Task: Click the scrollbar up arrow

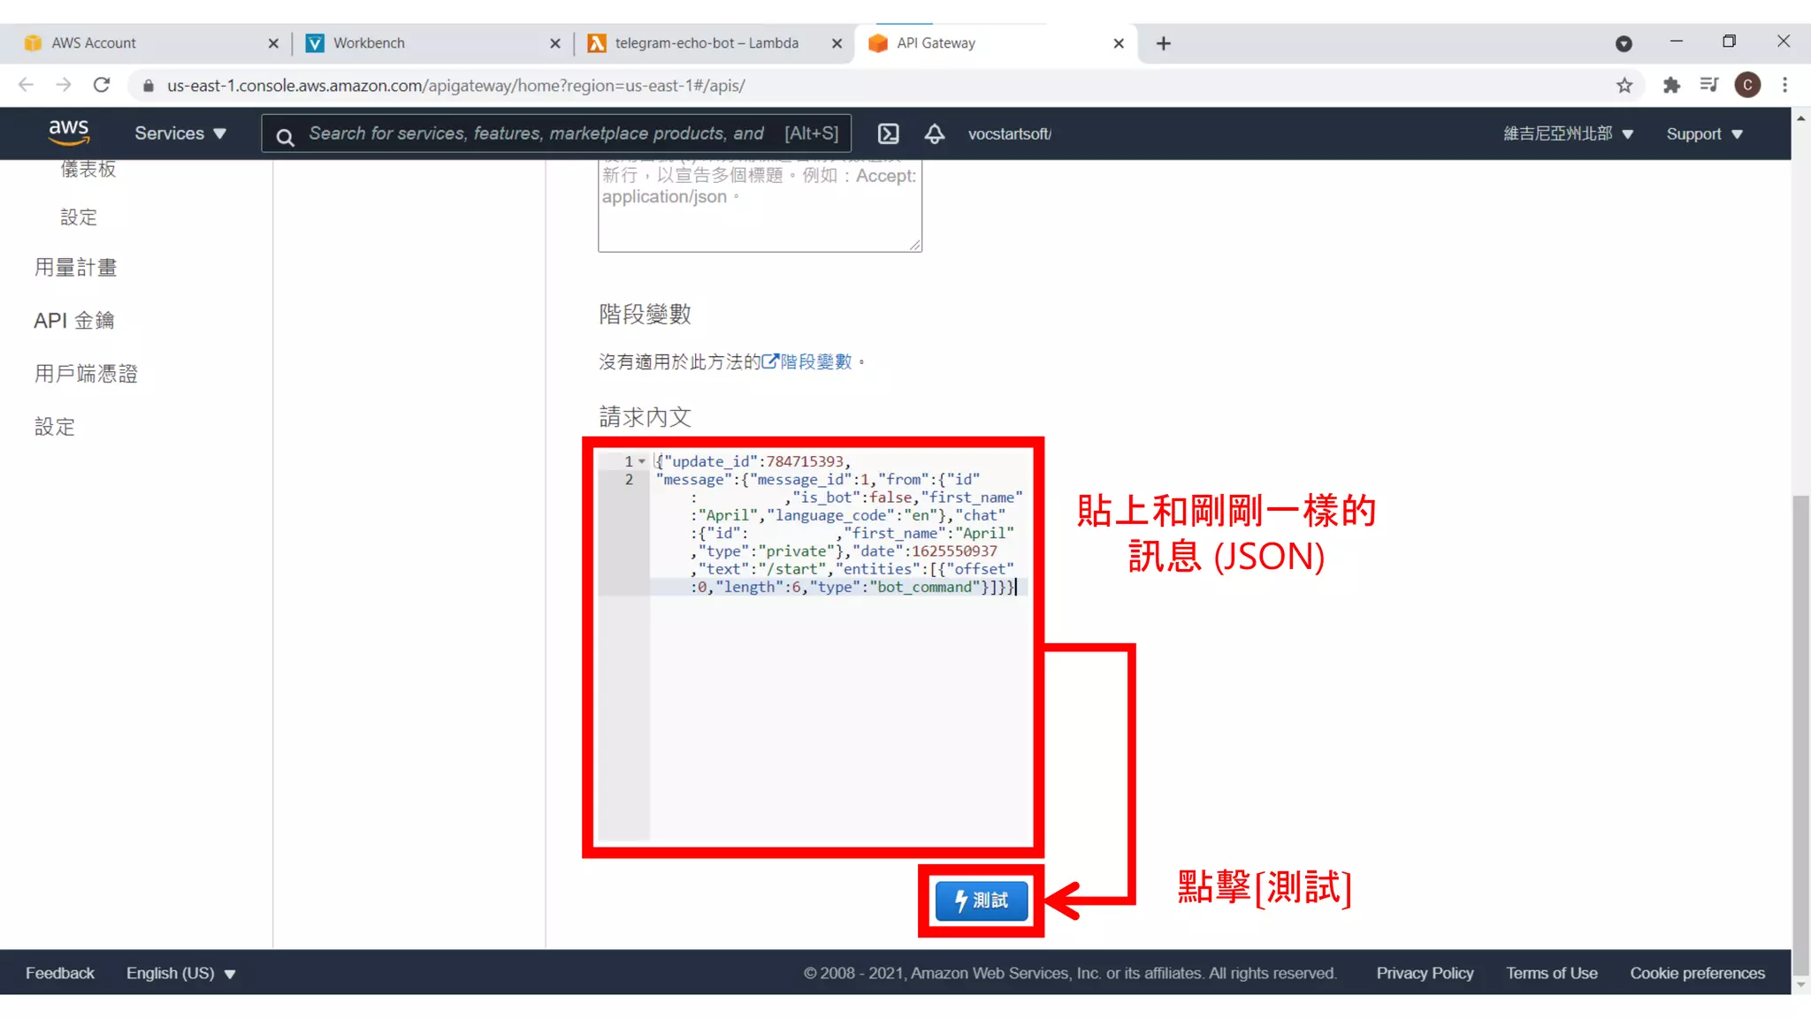Action: coord(1800,117)
